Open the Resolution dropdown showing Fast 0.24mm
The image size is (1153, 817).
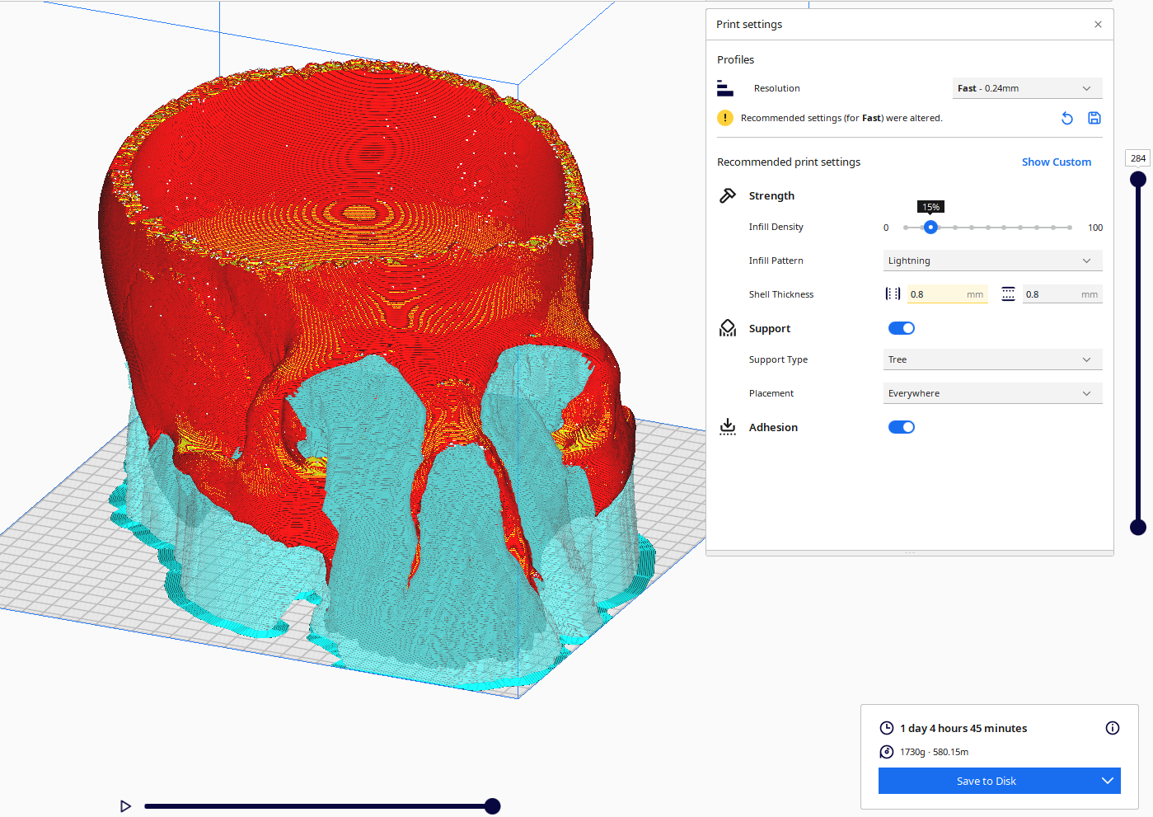tap(1027, 88)
